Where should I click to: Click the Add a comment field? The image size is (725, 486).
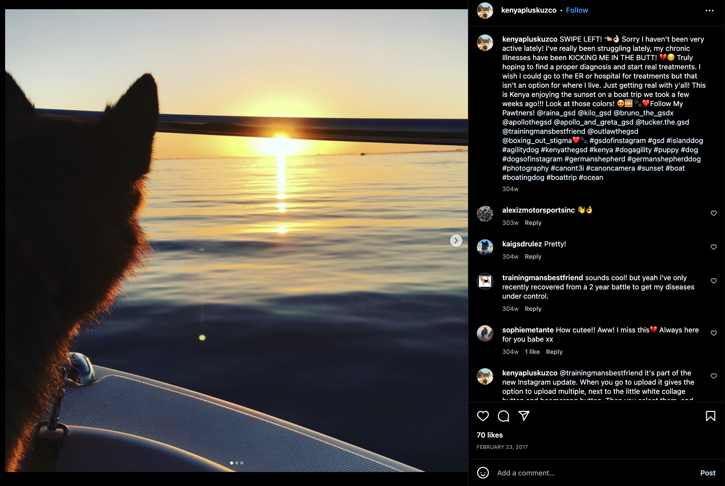[x=594, y=473]
